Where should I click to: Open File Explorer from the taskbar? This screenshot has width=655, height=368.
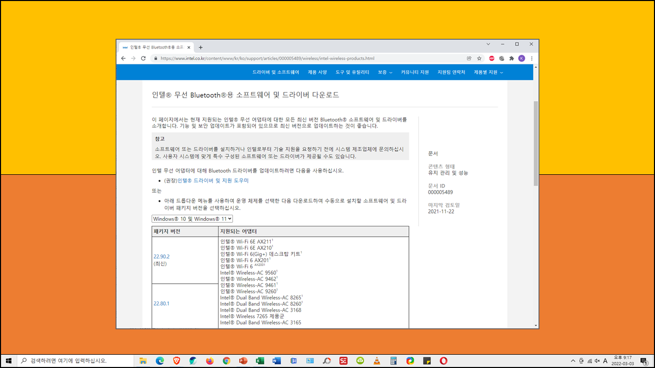pyautogui.click(x=143, y=361)
